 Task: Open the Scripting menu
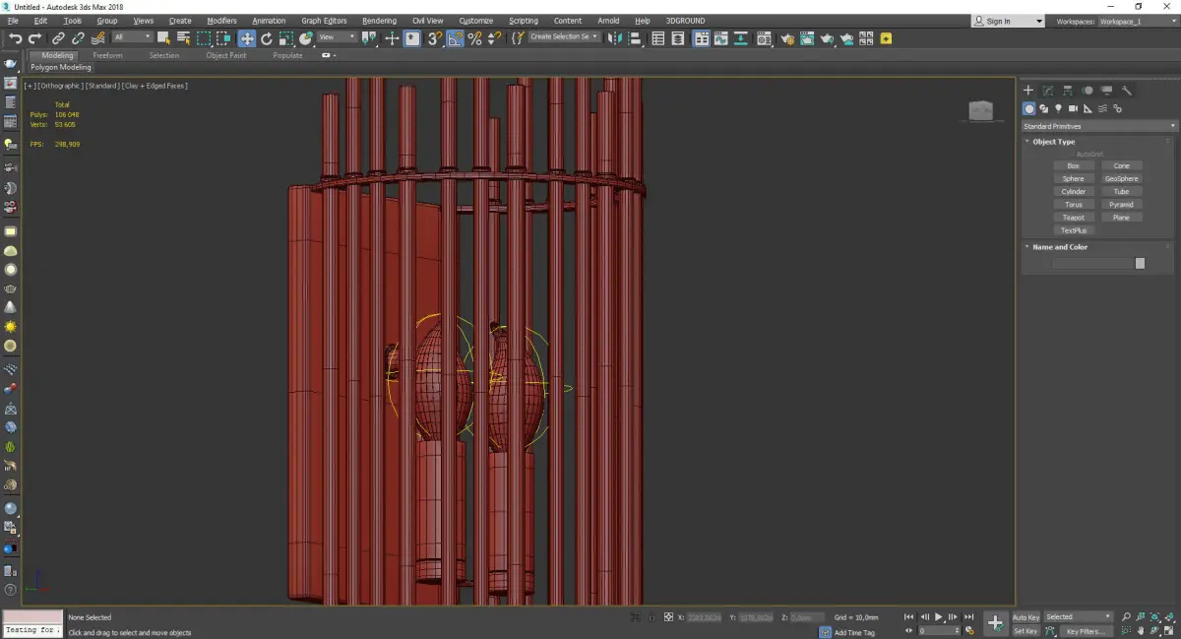point(524,21)
